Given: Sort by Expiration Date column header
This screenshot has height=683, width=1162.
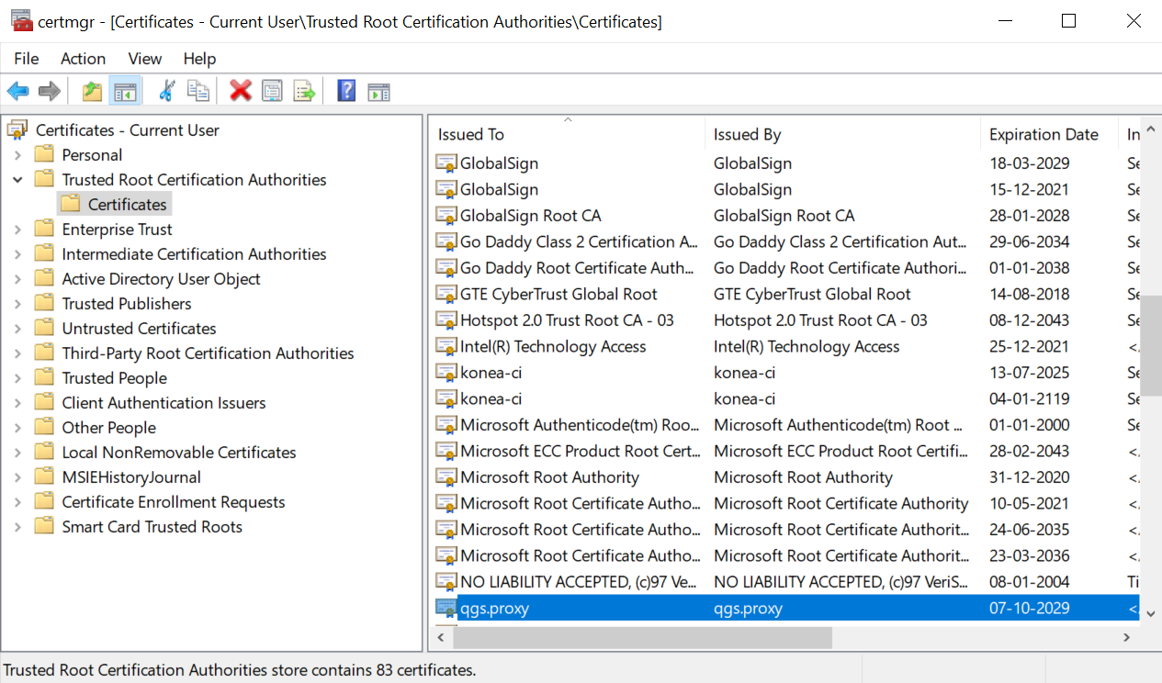Looking at the screenshot, I should pos(1044,135).
